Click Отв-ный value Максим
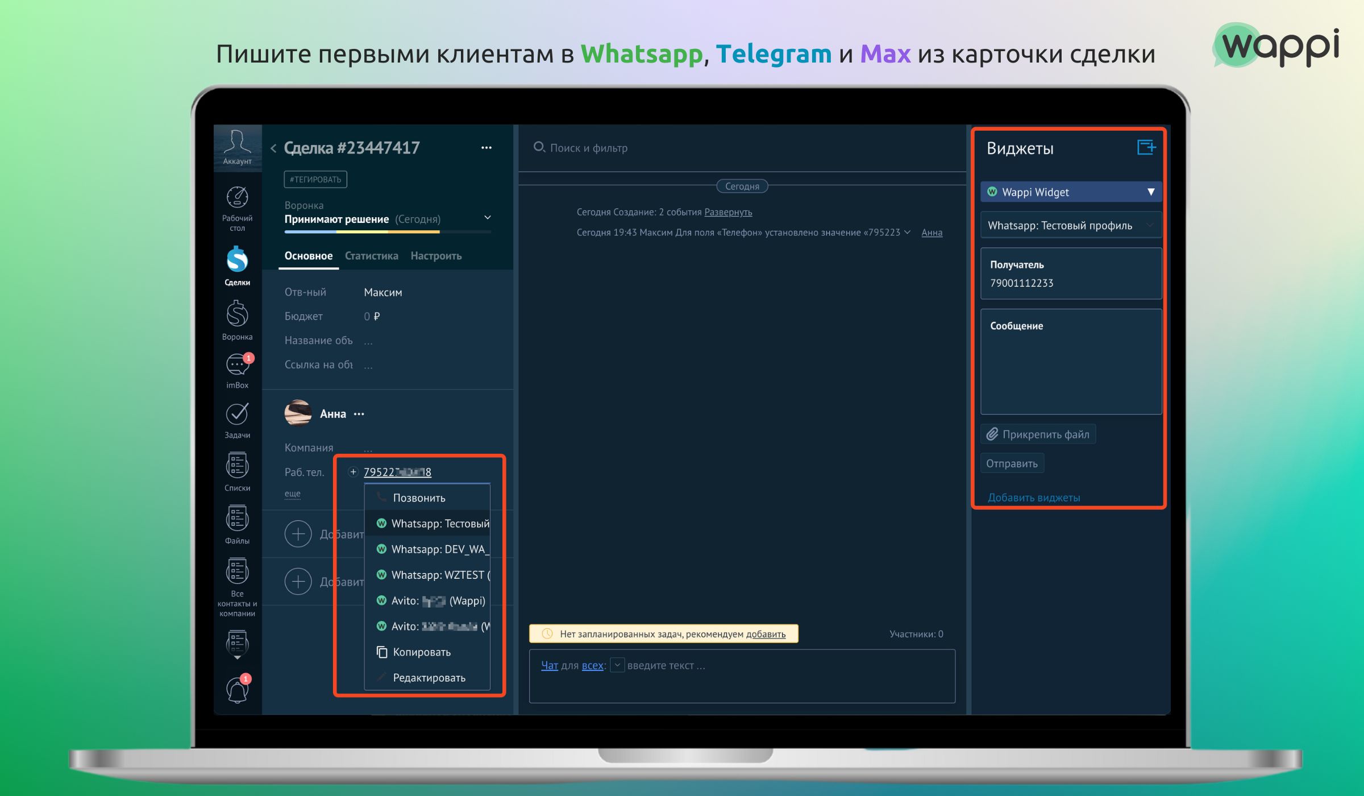The height and width of the screenshot is (796, 1364). pyautogui.click(x=383, y=292)
